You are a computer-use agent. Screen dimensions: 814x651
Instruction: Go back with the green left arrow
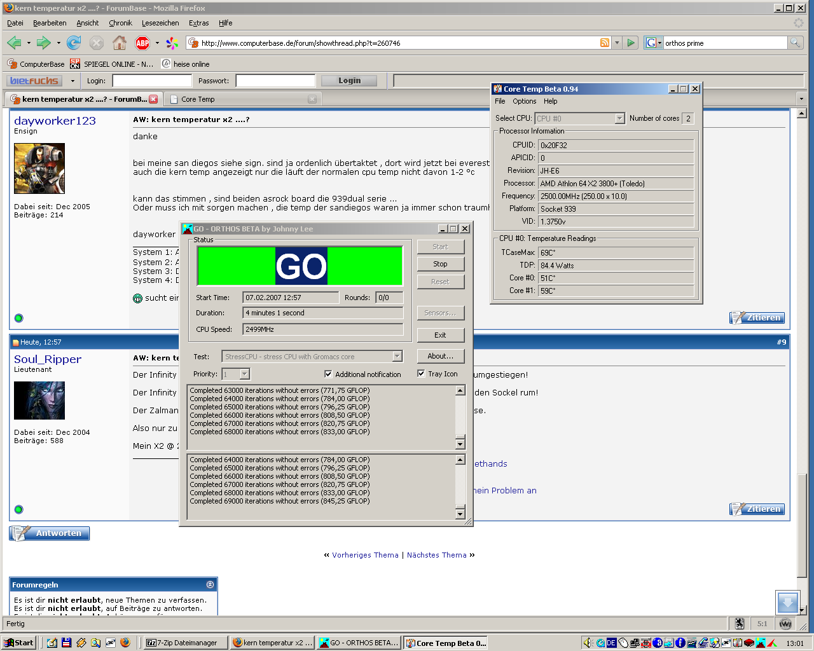click(14, 43)
